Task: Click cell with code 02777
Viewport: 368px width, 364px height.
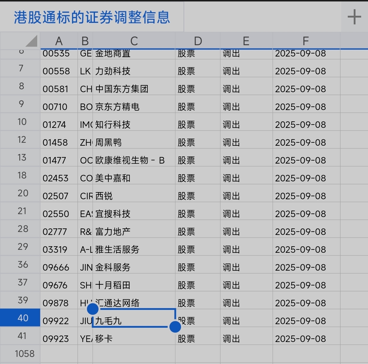Action: [x=59, y=229]
